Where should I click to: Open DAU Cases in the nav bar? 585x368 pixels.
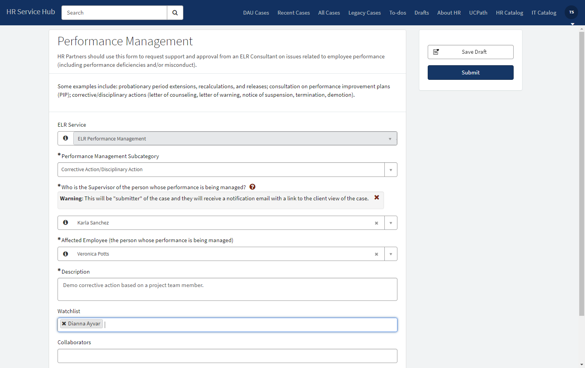point(256,13)
